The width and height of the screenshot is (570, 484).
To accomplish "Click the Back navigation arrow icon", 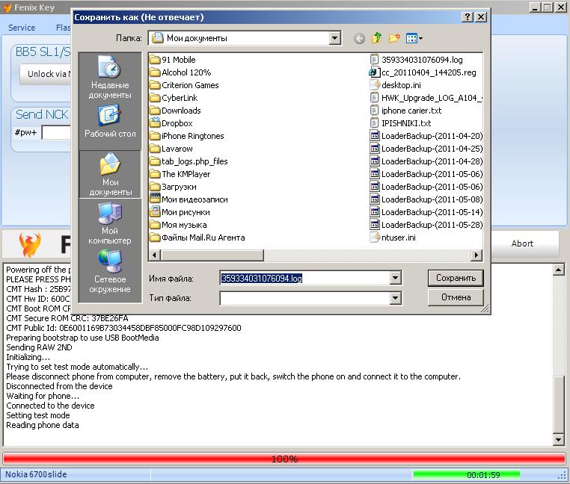I will 360,38.
